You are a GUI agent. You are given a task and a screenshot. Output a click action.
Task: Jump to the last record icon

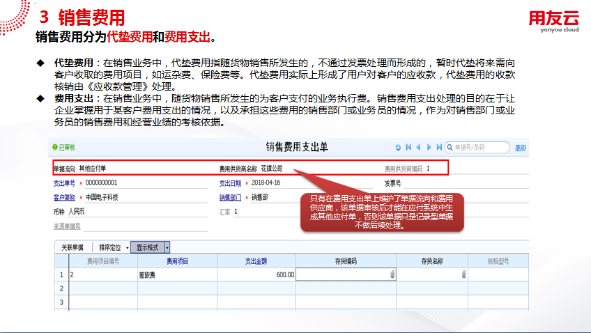click(x=439, y=147)
